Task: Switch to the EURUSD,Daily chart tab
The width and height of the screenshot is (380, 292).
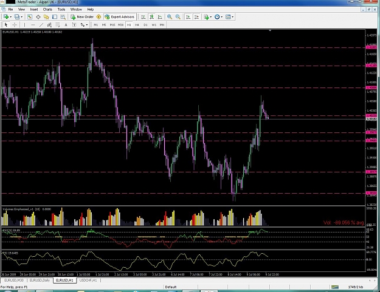Action: click(x=40, y=280)
